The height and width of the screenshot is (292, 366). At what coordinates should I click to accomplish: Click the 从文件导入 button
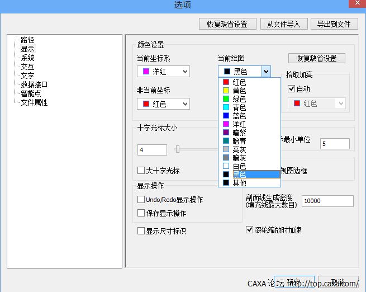pos(283,24)
